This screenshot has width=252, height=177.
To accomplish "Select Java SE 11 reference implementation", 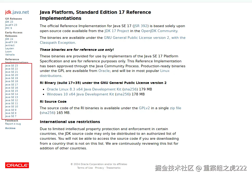I will [11, 103].
